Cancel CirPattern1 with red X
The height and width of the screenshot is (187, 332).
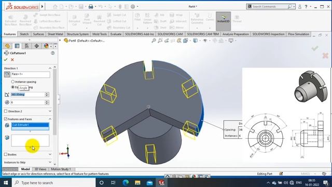click(x=12, y=60)
